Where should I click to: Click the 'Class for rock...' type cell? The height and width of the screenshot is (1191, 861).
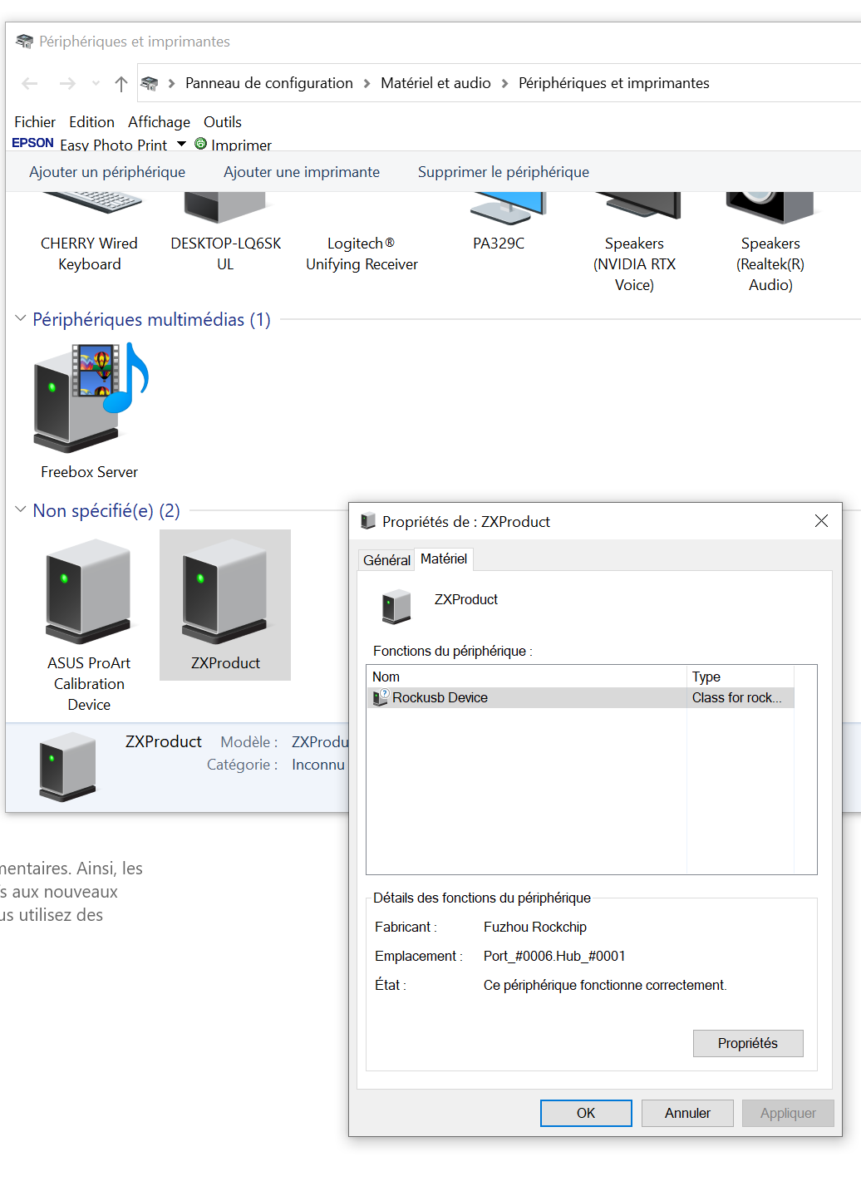coord(737,697)
